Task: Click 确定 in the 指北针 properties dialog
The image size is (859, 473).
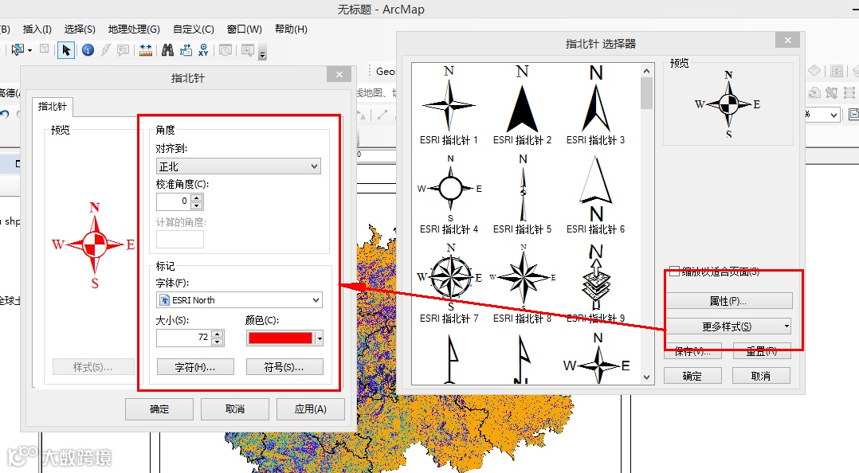Action: pyautogui.click(x=159, y=409)
